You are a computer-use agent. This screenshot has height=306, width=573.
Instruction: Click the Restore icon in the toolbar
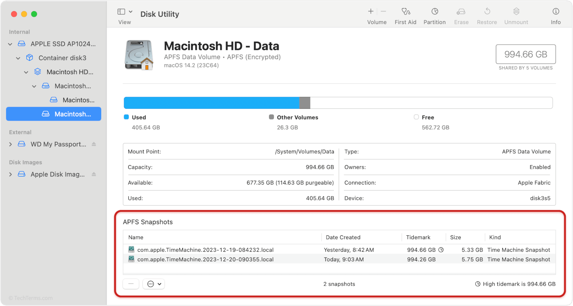click(x=487, y=11)
